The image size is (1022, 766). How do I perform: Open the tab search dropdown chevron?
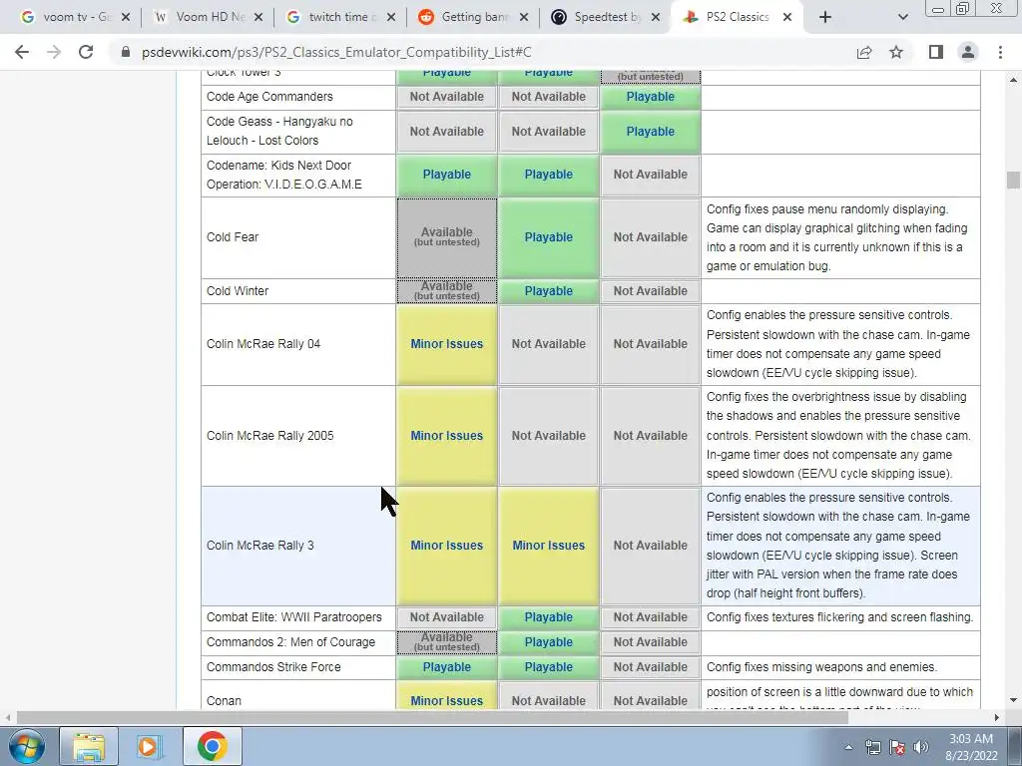pyautogui.click(x=902, y=18)
